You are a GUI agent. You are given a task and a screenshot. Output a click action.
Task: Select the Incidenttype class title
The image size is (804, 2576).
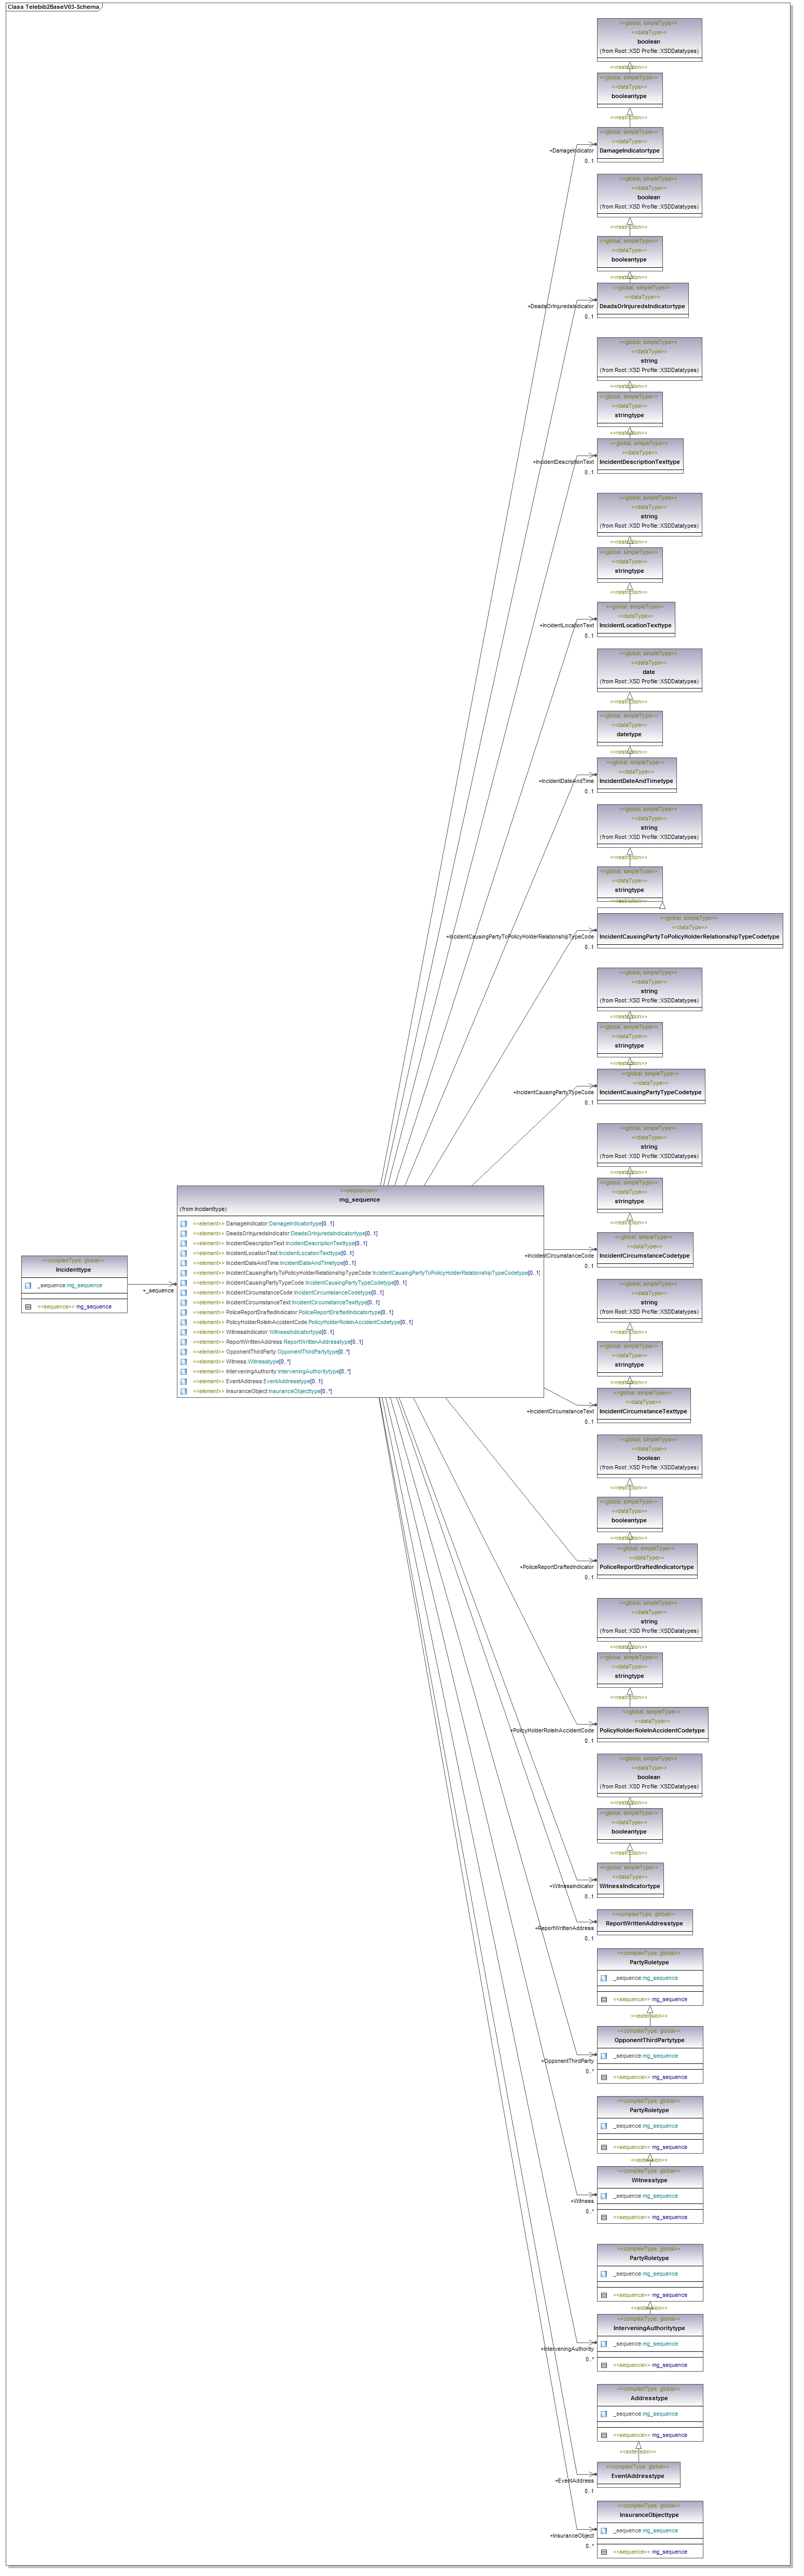pyautogui.click(x=74, y=1269)
